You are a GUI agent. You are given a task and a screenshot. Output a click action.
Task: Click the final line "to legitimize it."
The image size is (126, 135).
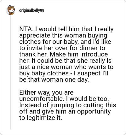click(x=40, y=118)
